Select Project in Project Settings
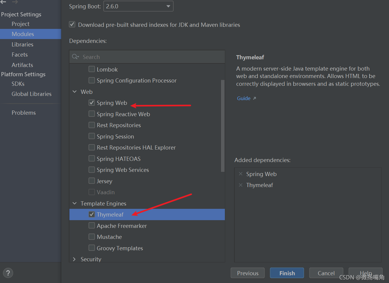This screenshot has width=389, height=283. pos(21,24)
